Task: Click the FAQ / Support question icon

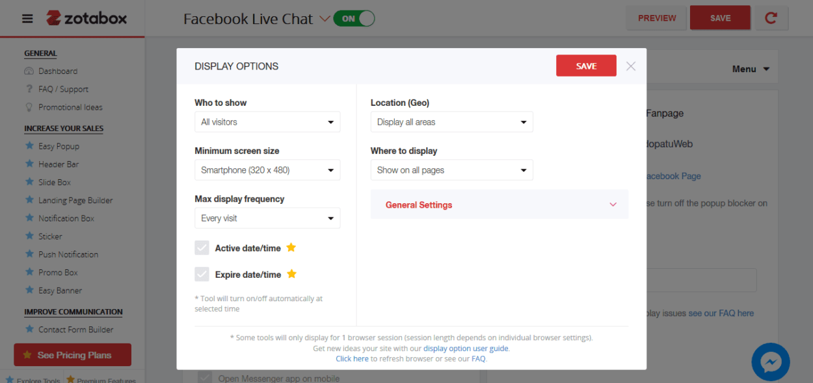Action: click(29, 89)
